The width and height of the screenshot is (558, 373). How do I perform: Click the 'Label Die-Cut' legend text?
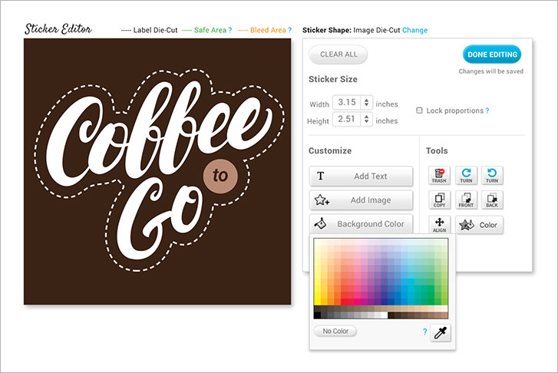point(155,30)
